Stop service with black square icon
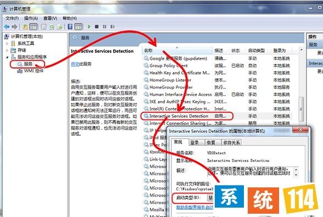 click(97, 27)
